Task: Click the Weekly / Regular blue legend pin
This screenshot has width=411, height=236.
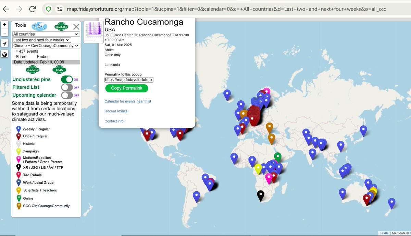Action: click(18, 129)
